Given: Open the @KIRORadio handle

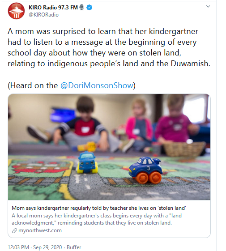Looking at the screenshot, I should [x=43, y=15].
